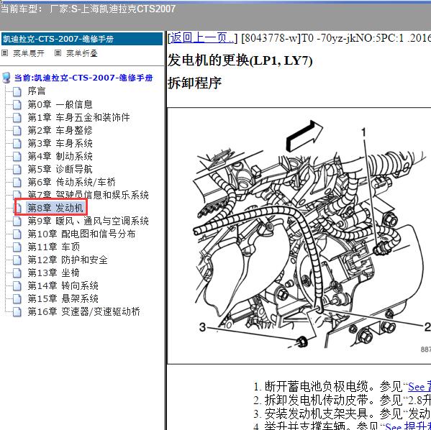Click the page icon beside 第11章 车顶
431x430 pixels.
17,247
